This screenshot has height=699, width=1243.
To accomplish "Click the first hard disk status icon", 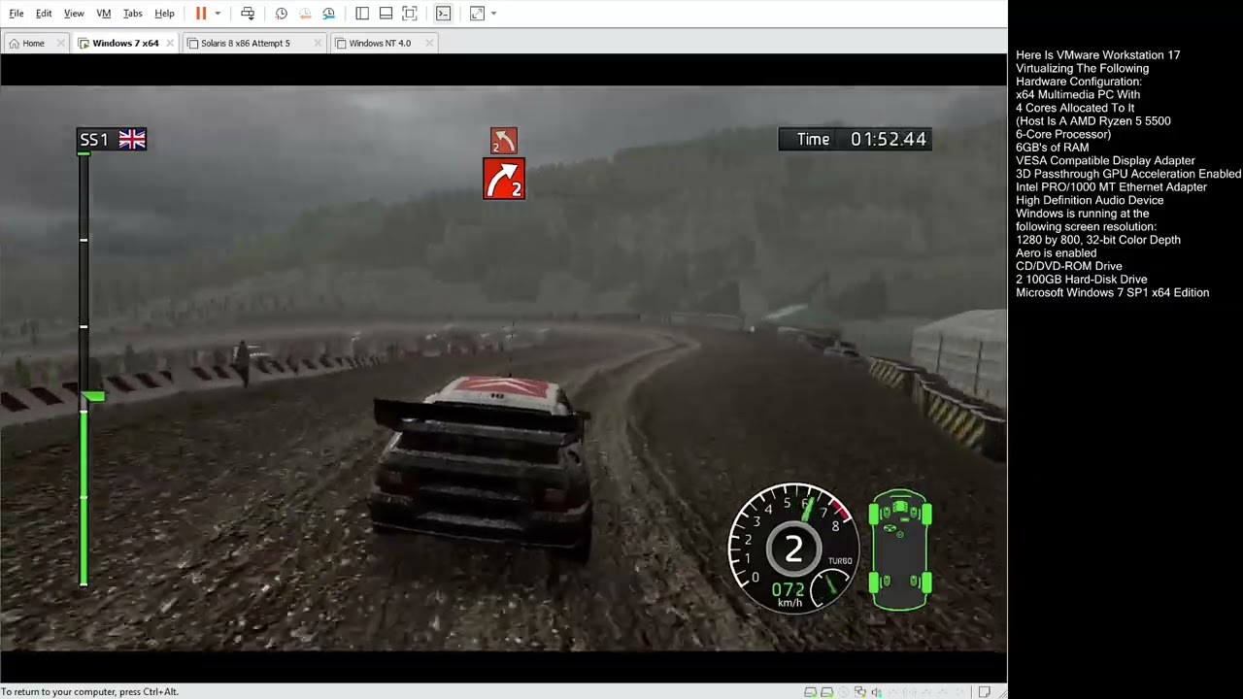I will tap(810, 692).
